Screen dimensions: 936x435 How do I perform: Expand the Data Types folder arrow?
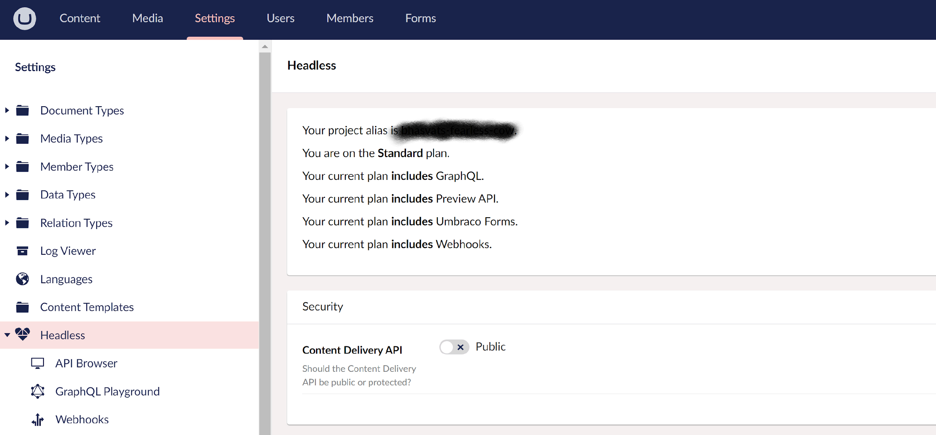point(7,194)
